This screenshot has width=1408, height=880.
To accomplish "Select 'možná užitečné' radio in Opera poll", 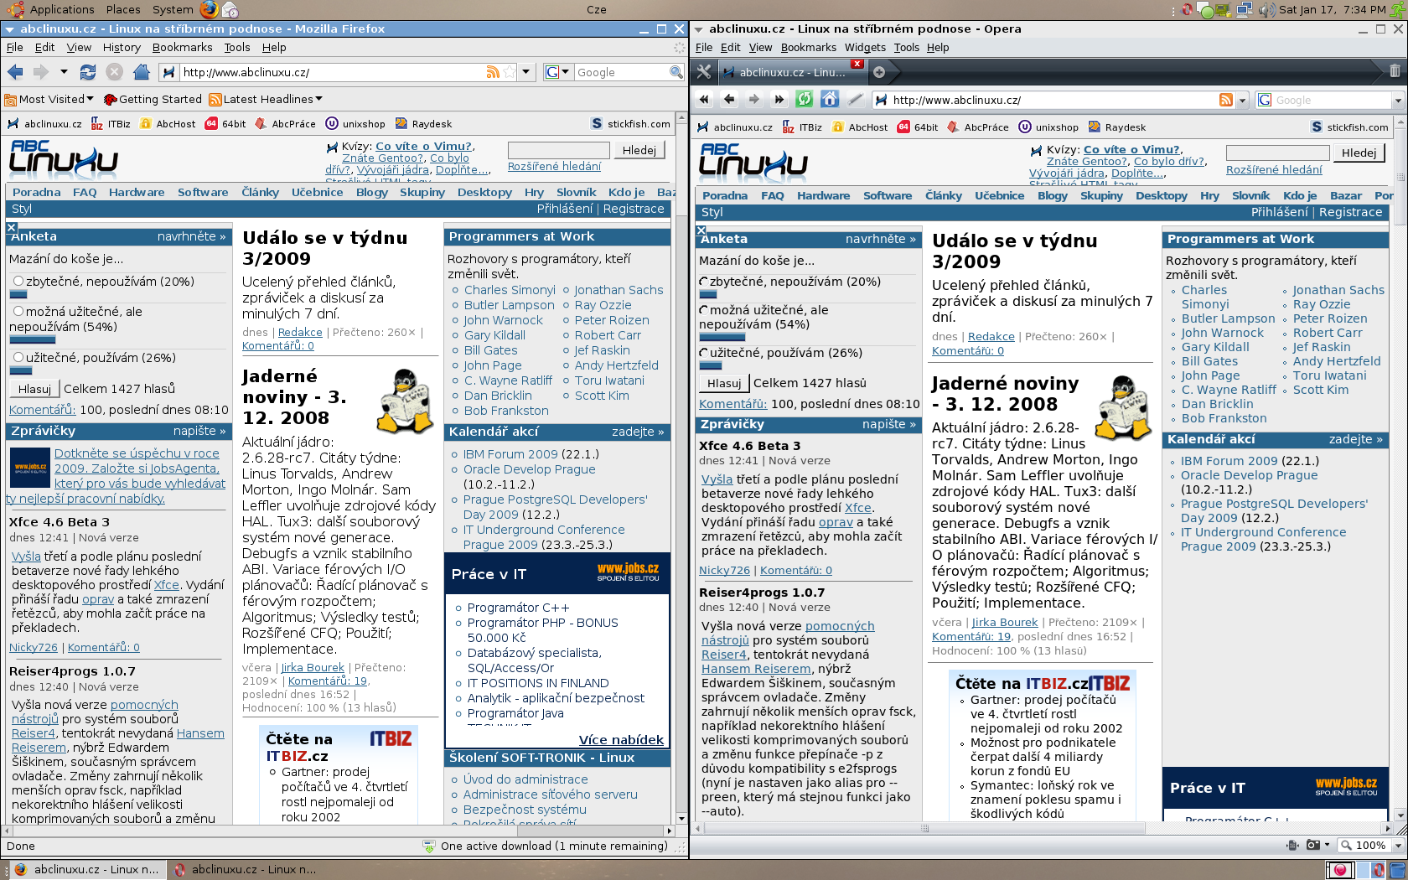I will click(703, 310).
